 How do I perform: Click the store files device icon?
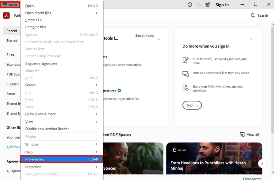point(185,74)
